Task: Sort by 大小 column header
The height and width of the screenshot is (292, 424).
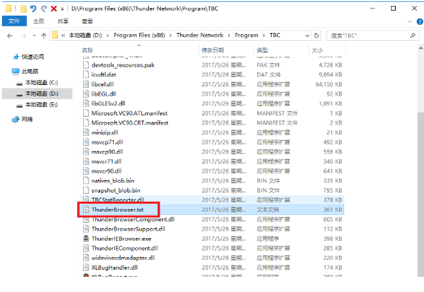Action: click(x=317, y=50)
